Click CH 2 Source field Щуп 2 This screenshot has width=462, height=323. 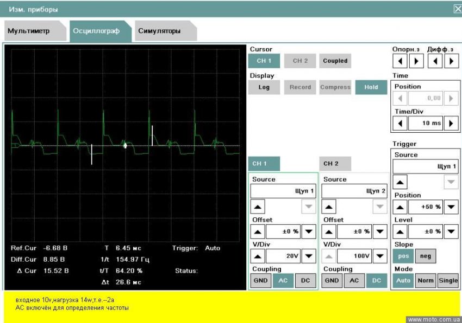pos(354,191)
